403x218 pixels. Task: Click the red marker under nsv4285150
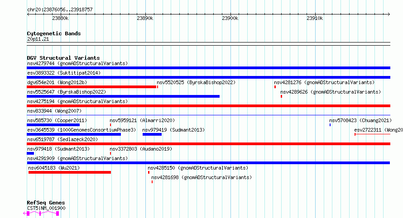pyautogui.click(x=149, y=172)
